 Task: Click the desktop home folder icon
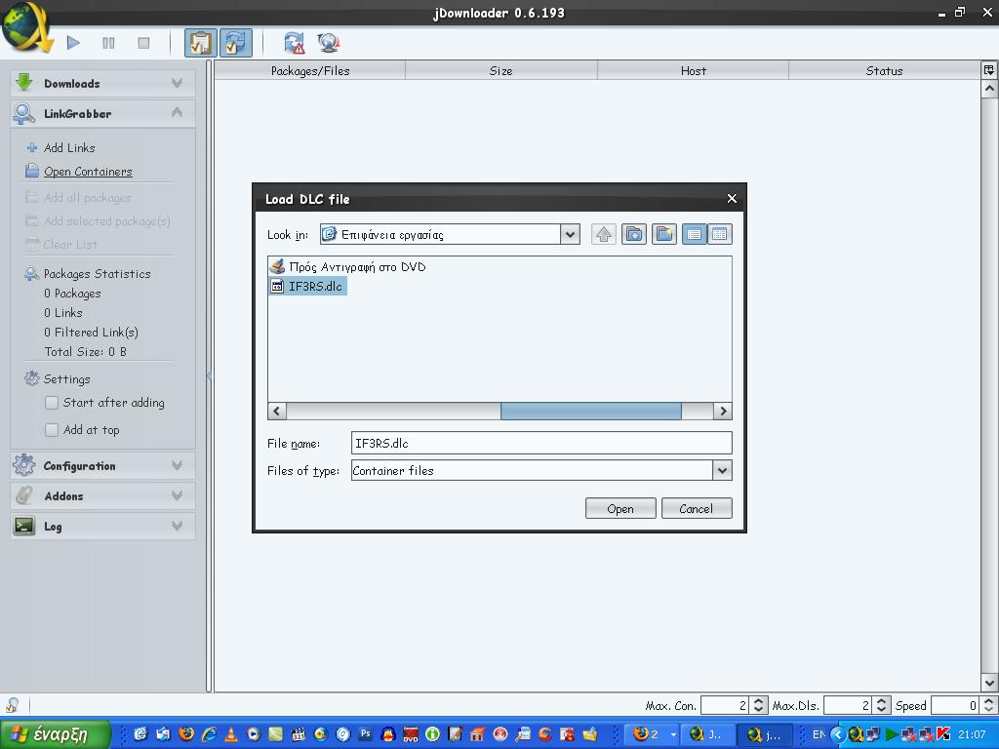coord(634,234)
